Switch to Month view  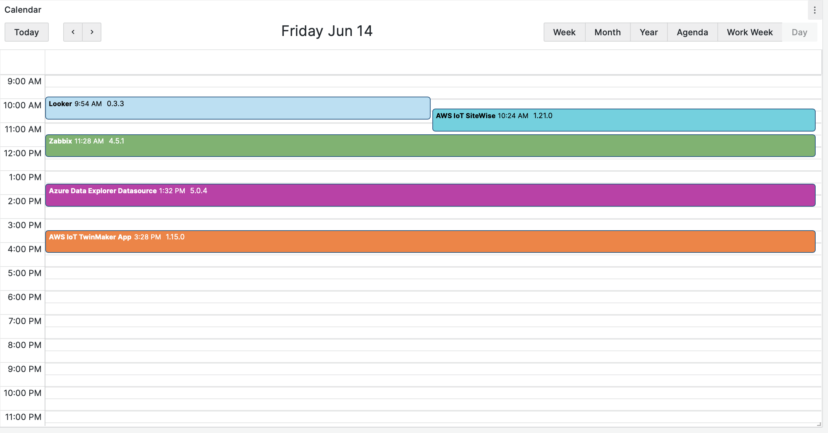pyautogui.click(x=607, y=32)
